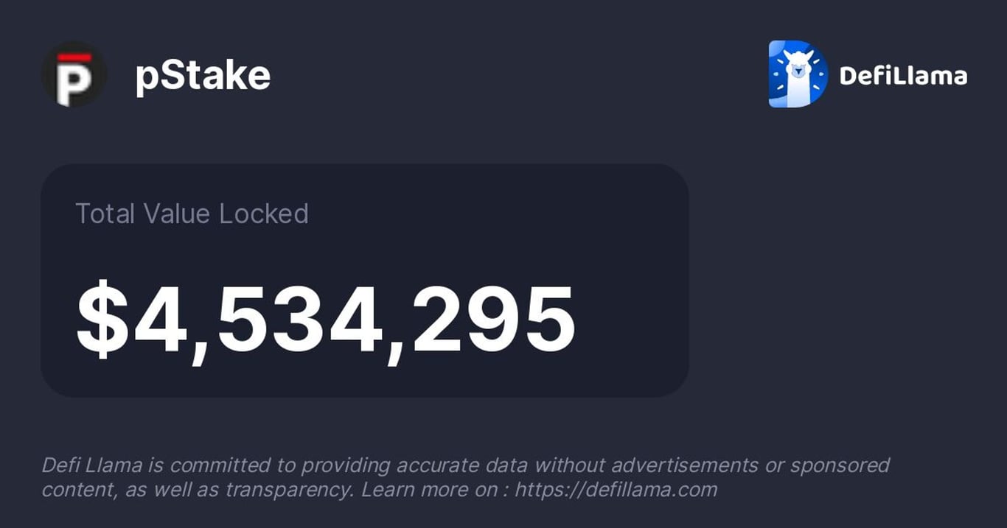This screenshot has width=1007, height=528.
Task: Open the https://defillama.com link
Action: [x=616, y=490]
